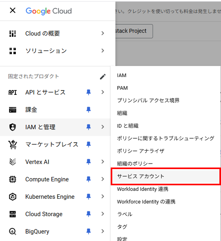Click the pencil edit icon for pinned products
Image resolution: width=221 pixels, height=241 pixels.
pyautogui.click(x=103, y=77)
